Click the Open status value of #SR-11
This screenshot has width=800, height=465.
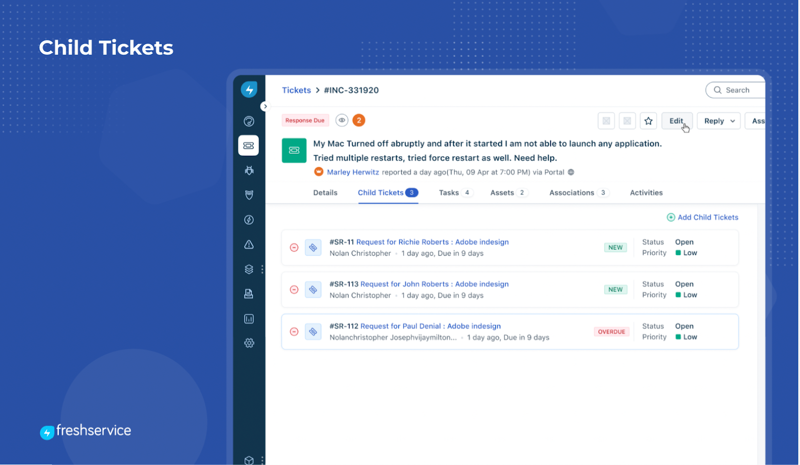684,242
